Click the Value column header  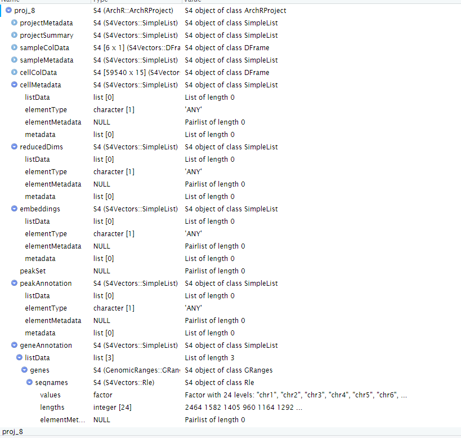click(x=191, y=2)
